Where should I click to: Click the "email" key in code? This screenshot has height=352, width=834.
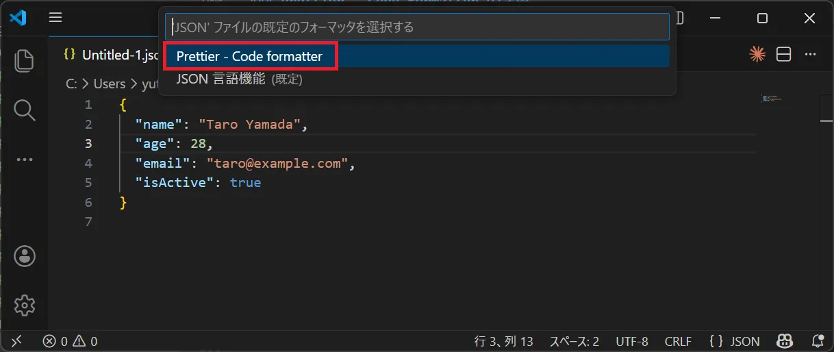(x=163, y=164)
